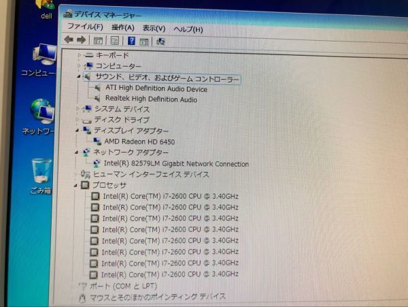Click icon beside ATI High Definition Audio Device
Image resolution: width=408 pixels, height=307 pixels.
[97, 88]
